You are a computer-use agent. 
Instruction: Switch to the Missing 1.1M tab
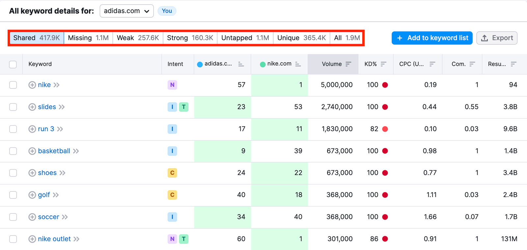(88, 38)
